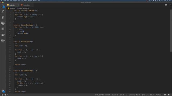Click the date and time in menu bar
This screenshot has width=172, height=96.
[x=162, y=1]
